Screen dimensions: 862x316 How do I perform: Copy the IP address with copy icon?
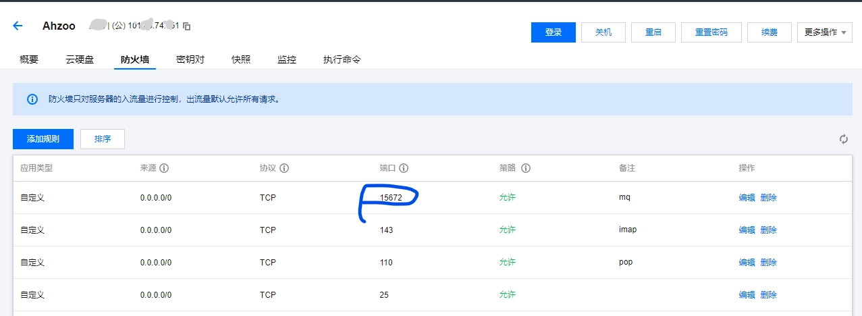[x=187, y=26]
